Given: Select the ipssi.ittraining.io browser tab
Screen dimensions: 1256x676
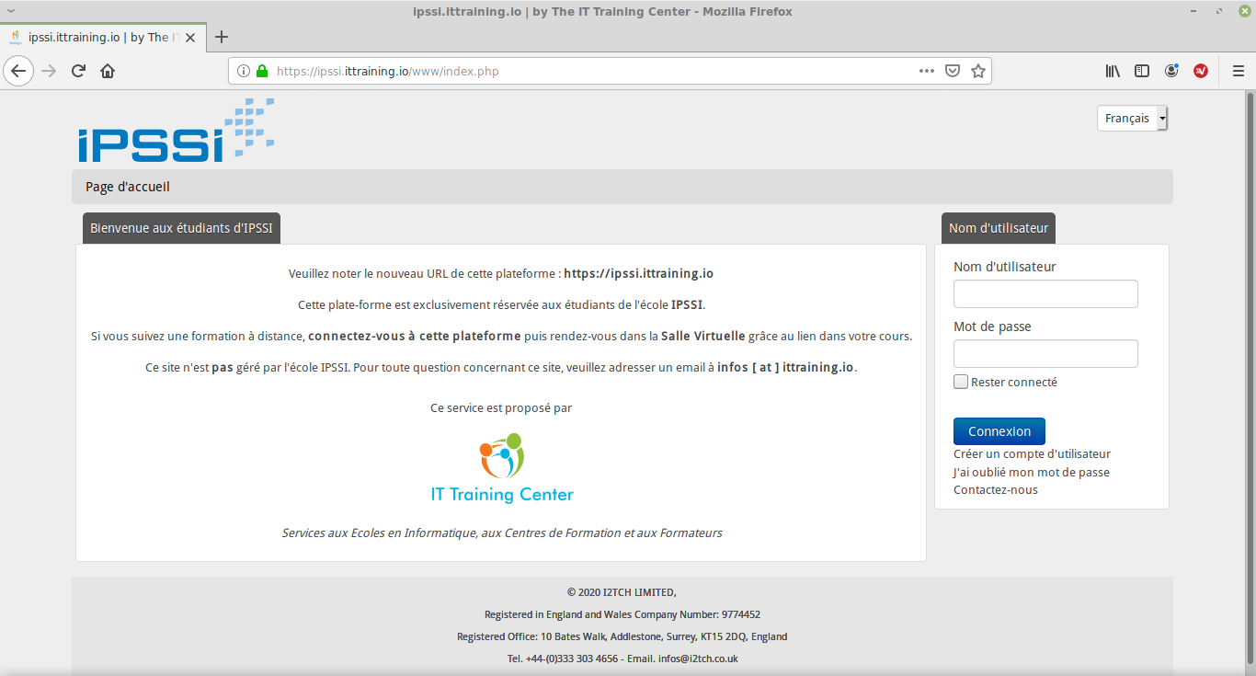Looking at the screenshot, I should coord(101,38).
